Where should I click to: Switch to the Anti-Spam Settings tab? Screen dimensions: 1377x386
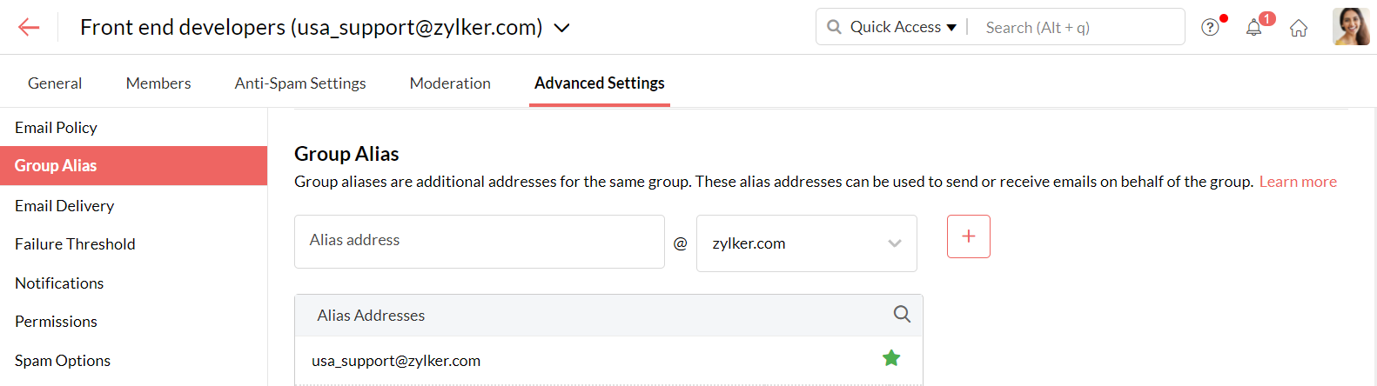[x=300, y=83]
